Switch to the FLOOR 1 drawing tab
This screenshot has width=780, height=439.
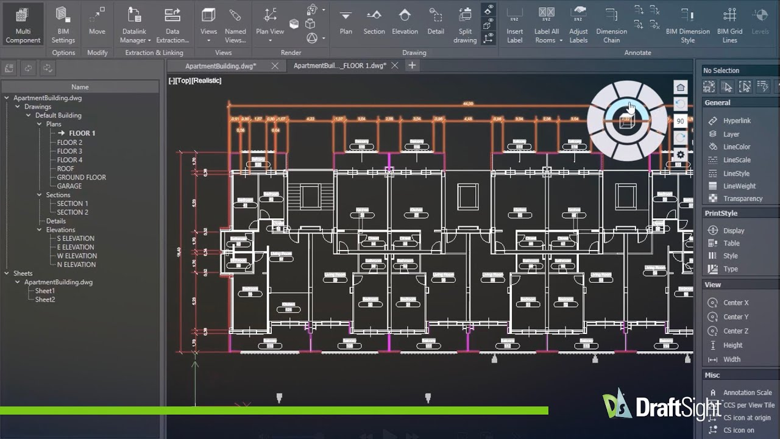[341, 65]
